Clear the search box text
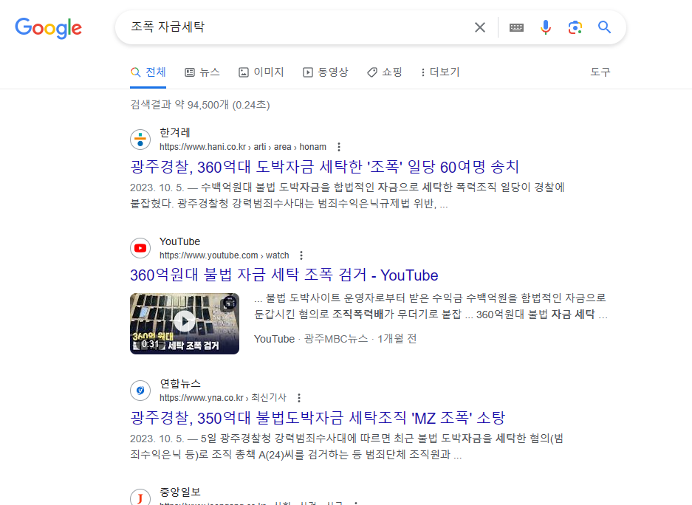Viewport: 692px width, 505px height. coord(480,27)
